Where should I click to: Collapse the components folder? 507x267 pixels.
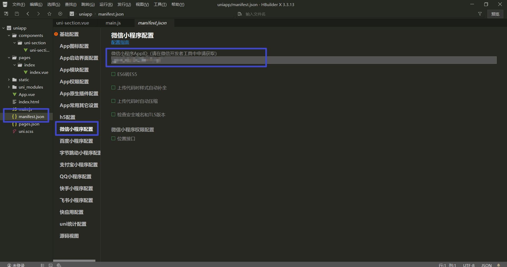[x=9, y=35]
